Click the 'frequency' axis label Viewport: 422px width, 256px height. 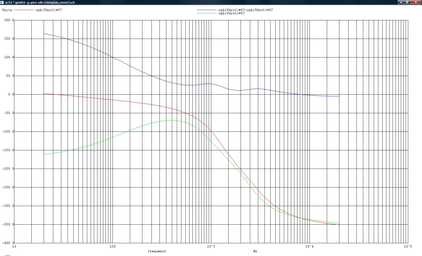pos(157,251)
